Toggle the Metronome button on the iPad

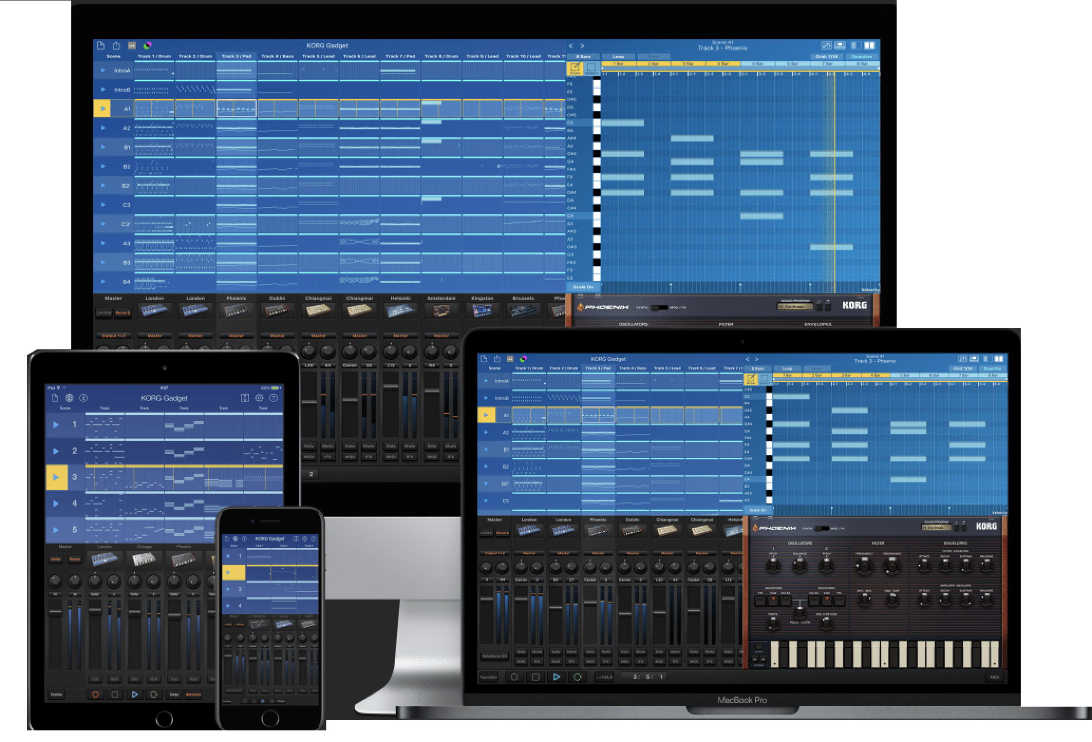[x=193, y=695]
